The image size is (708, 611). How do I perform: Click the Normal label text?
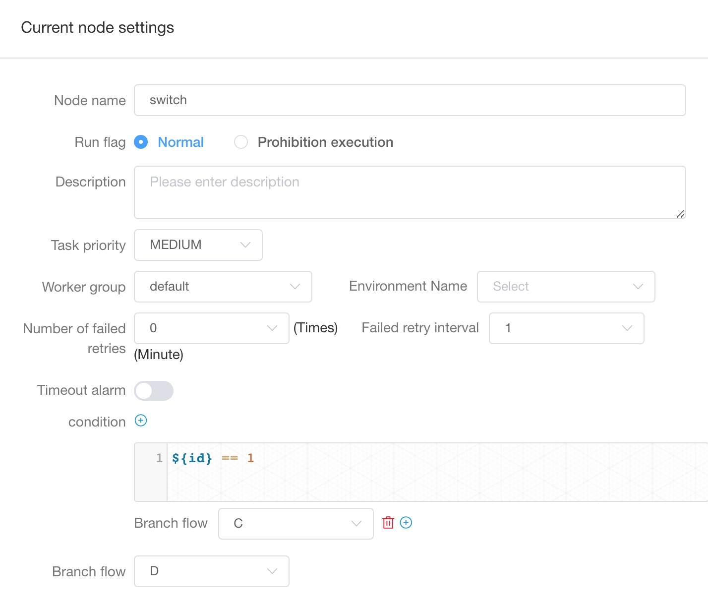[180, 142]
